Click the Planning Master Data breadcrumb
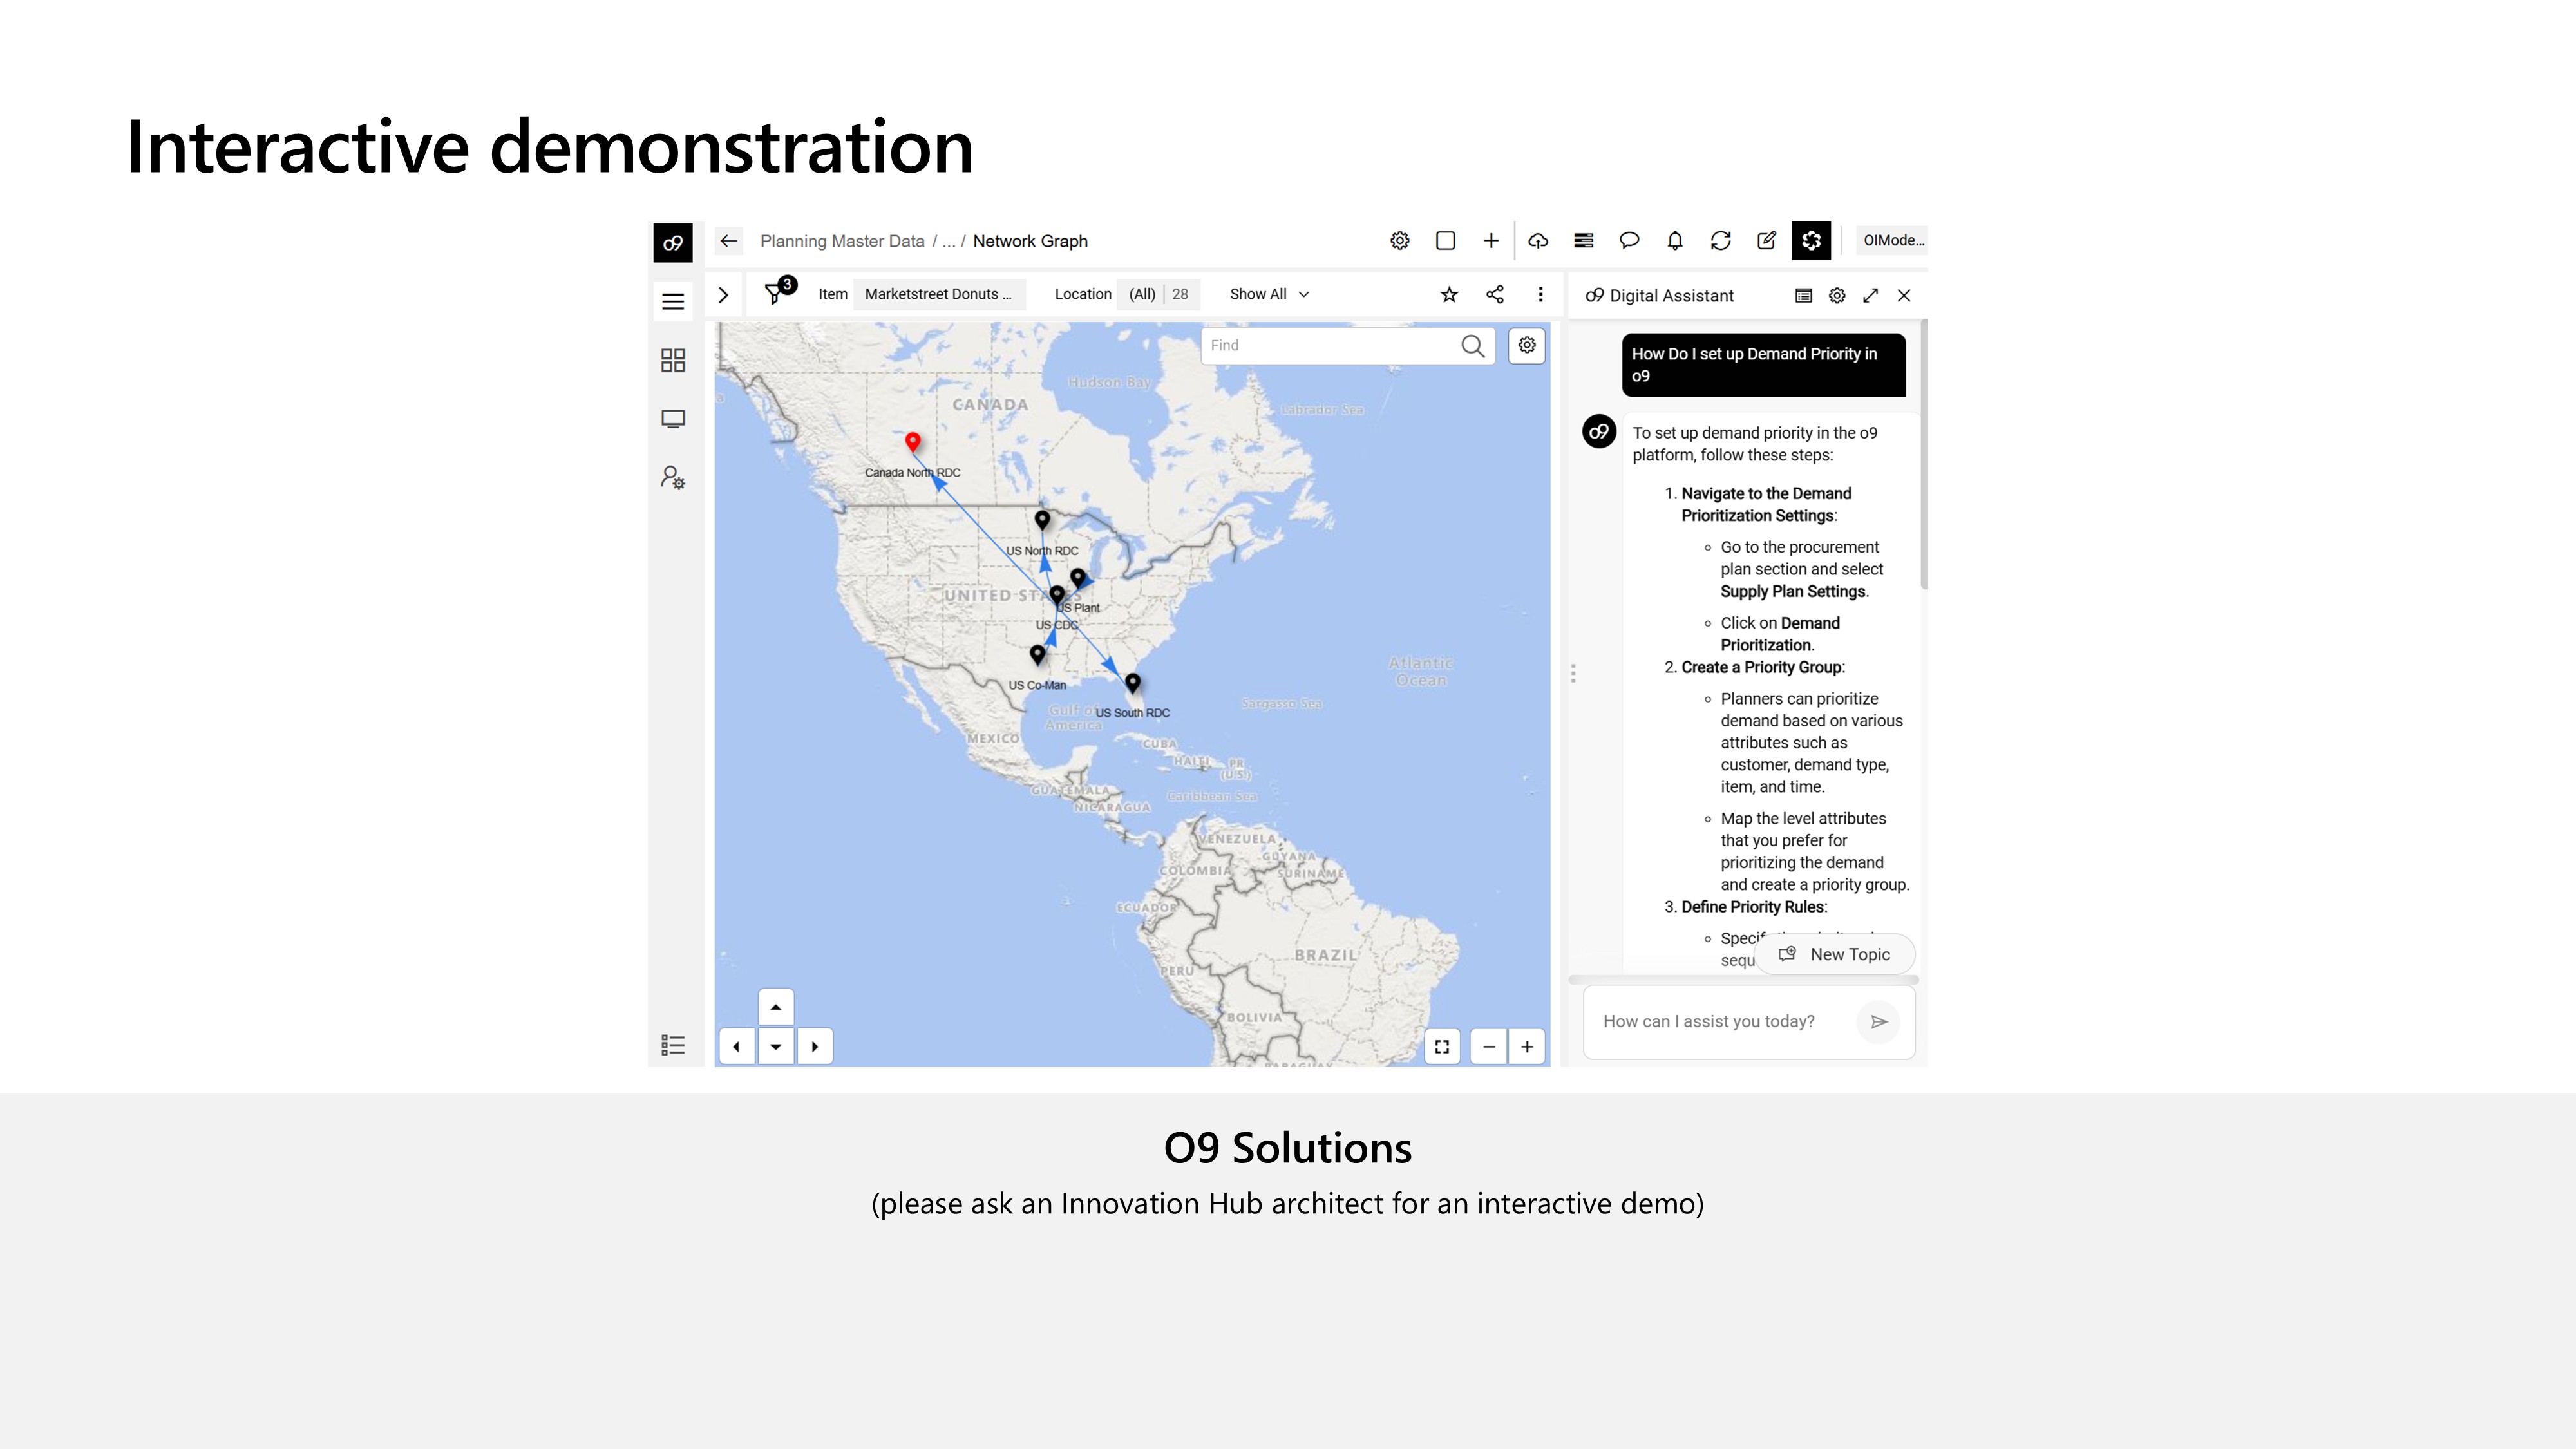Viewport: 2576px width, 1449px height. coord(842,241)
